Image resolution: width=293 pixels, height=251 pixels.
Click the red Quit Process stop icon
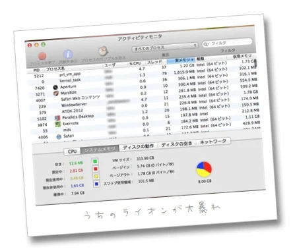[42, 56]
